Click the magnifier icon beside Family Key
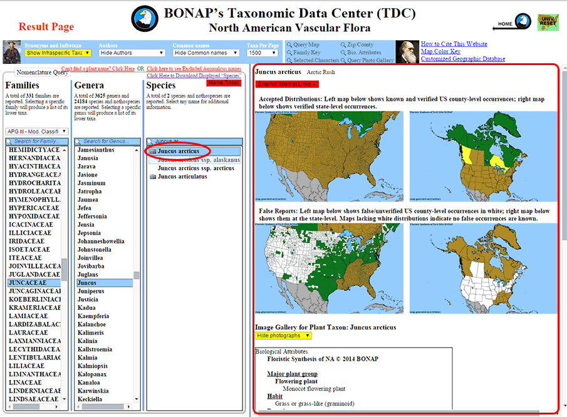 289,53
